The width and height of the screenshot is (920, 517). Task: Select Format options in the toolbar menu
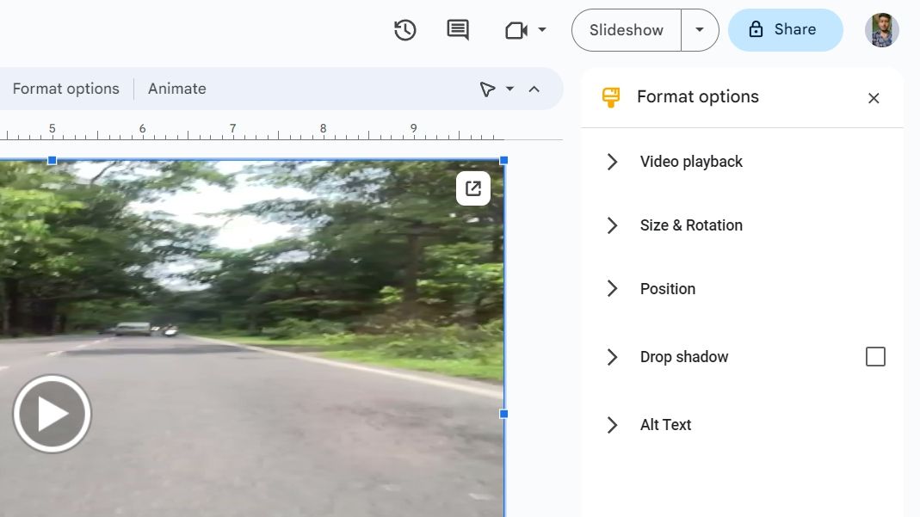click(65, 88)
